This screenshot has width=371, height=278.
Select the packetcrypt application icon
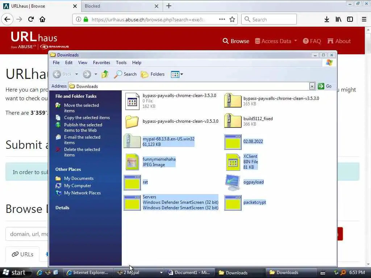[233, 203]
